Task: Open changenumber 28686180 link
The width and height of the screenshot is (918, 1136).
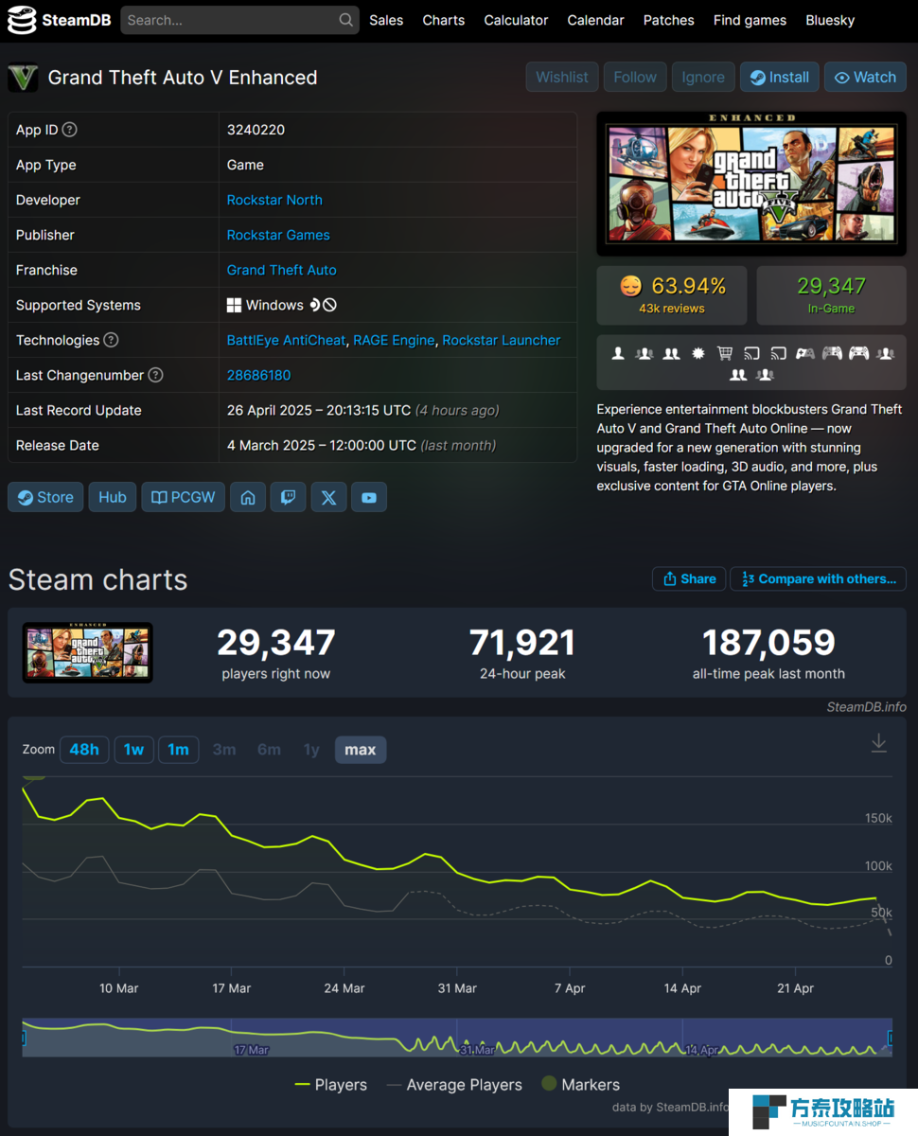Action: click(258, 375)
